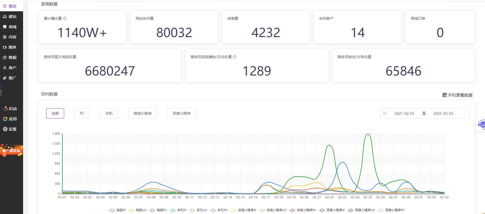
Task: Switch to 微信小程序 tab
Action: [x=143, y=113]
